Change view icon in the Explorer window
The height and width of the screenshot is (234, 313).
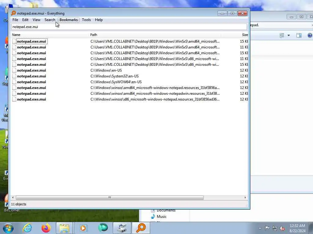pyautogui.click(x=282, y=35)
